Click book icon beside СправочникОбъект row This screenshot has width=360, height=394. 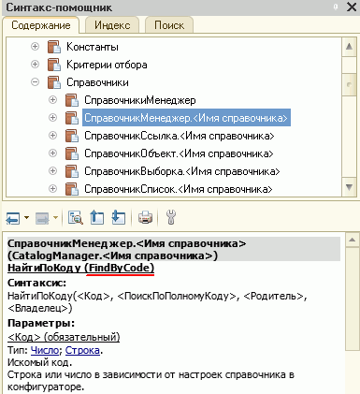tap(72, 153)
